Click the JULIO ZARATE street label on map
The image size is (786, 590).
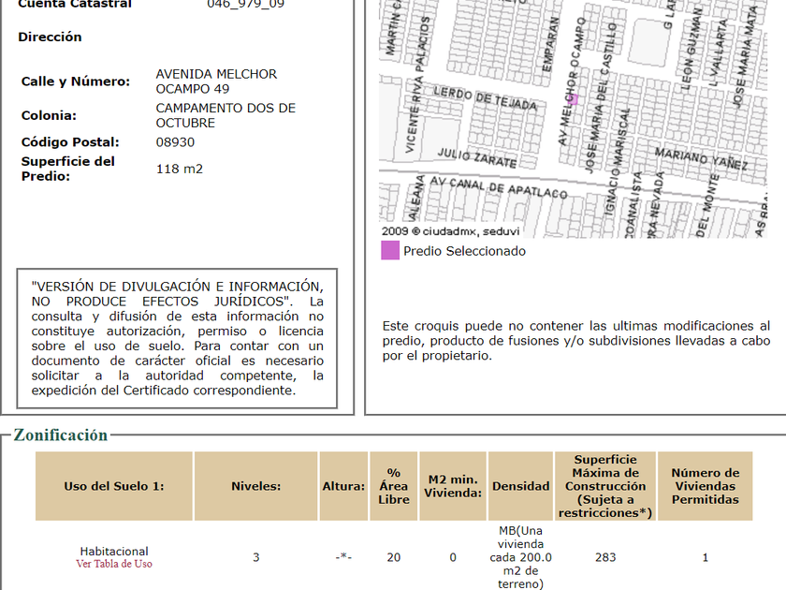(476, 157)
